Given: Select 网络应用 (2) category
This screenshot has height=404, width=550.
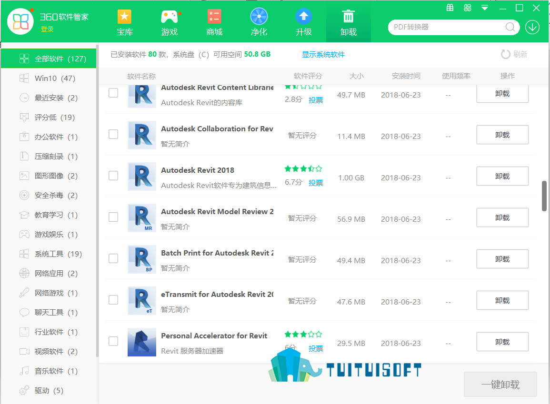Looking at the screenshot, I should [49, 273].
